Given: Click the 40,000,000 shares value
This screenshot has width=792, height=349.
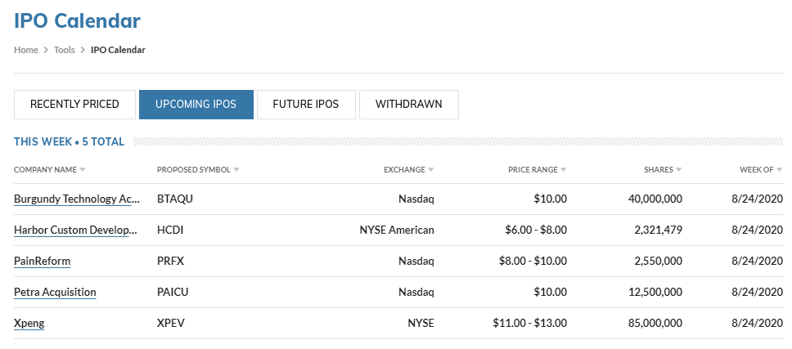Looking at the screenshot, I should coord(655,199).
